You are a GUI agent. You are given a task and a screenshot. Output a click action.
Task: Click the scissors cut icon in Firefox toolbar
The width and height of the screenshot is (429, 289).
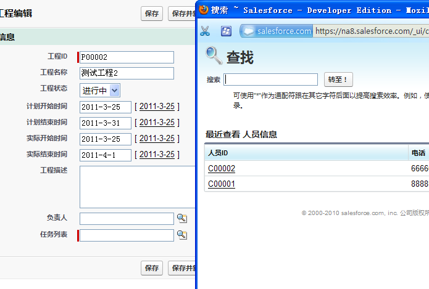[x=205, y=31]
